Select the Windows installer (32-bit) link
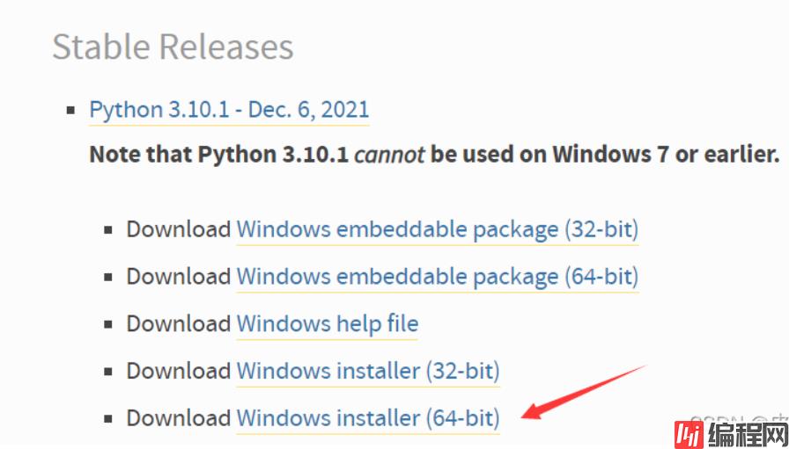The width and height of the screenshot is (789, 449). (x=367, y=371)
